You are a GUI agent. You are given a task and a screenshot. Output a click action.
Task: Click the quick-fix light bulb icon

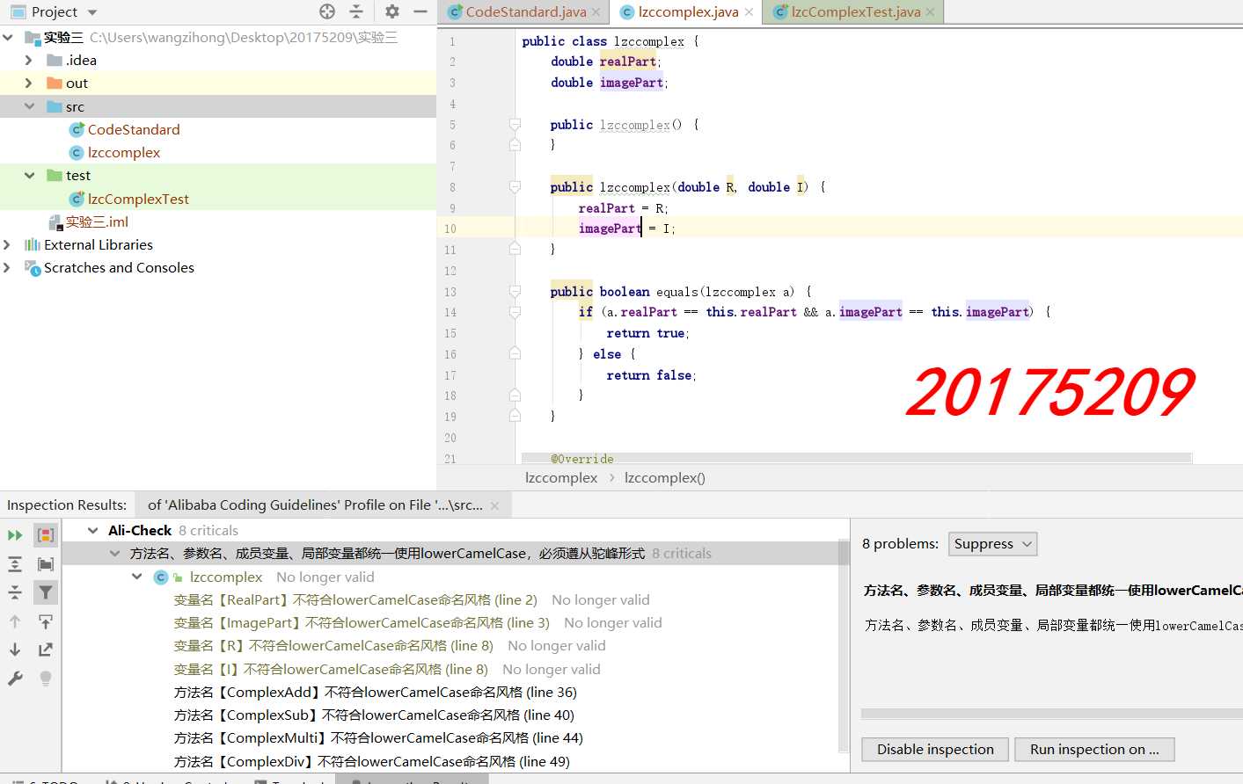pyautogui.click(x=46, y=679)
